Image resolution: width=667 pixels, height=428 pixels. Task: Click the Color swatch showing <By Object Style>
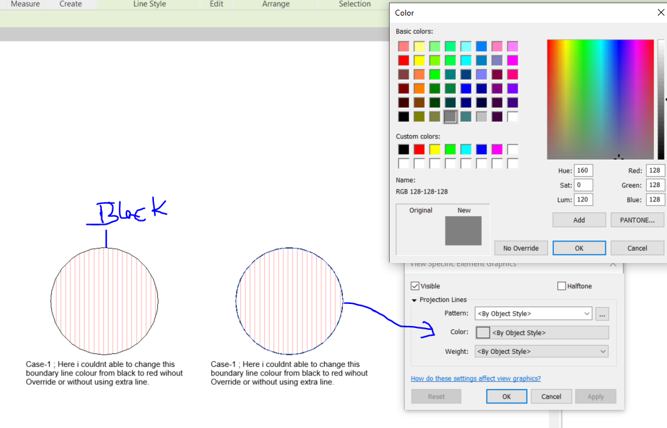482,331
